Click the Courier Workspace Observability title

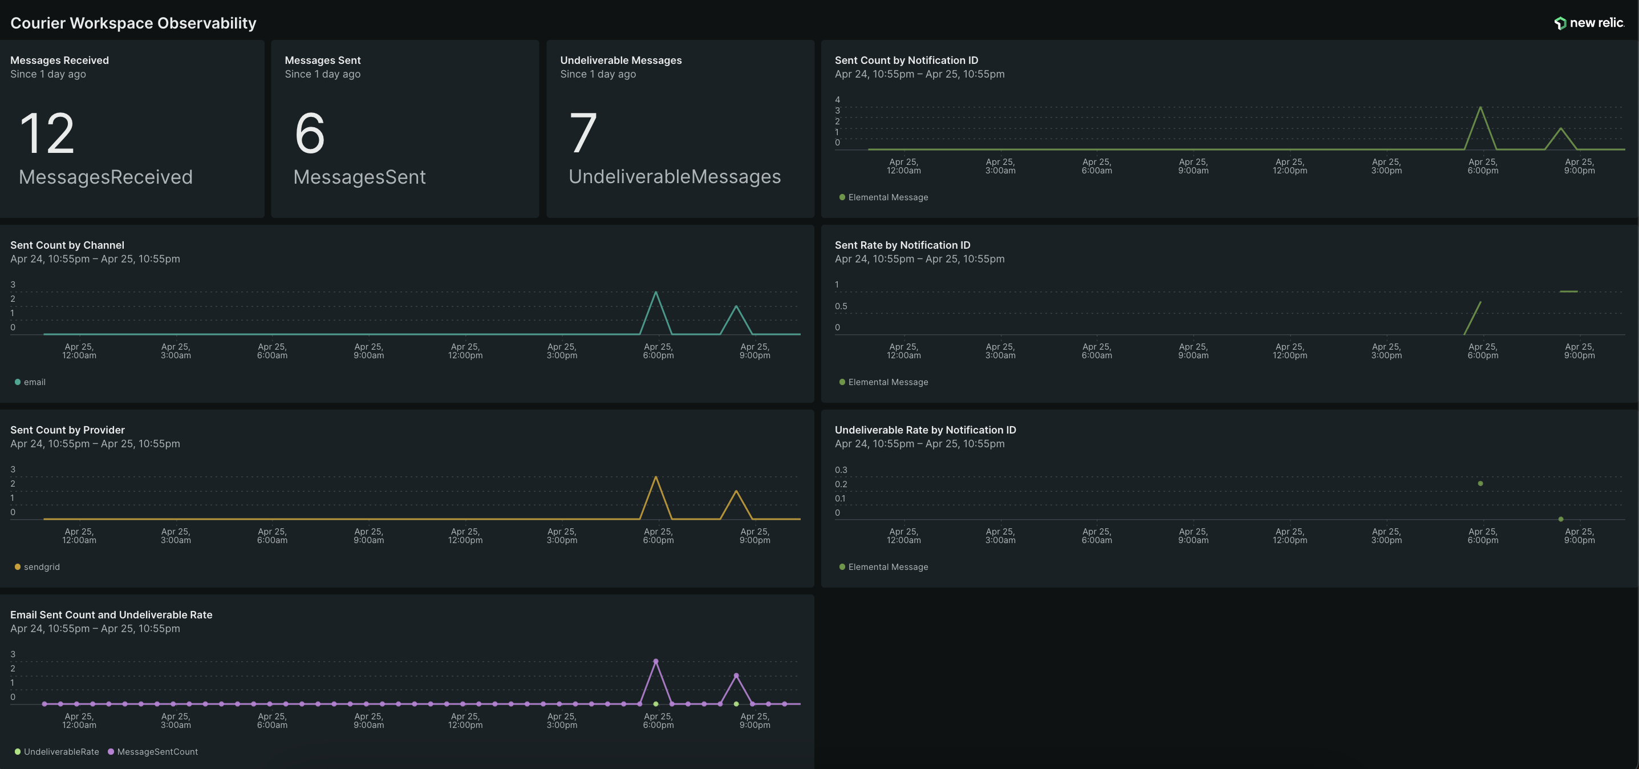point(133,23)
